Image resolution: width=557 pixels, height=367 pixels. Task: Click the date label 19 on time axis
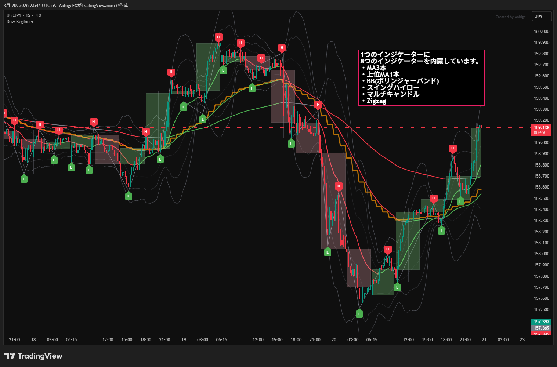pos(184,340)
